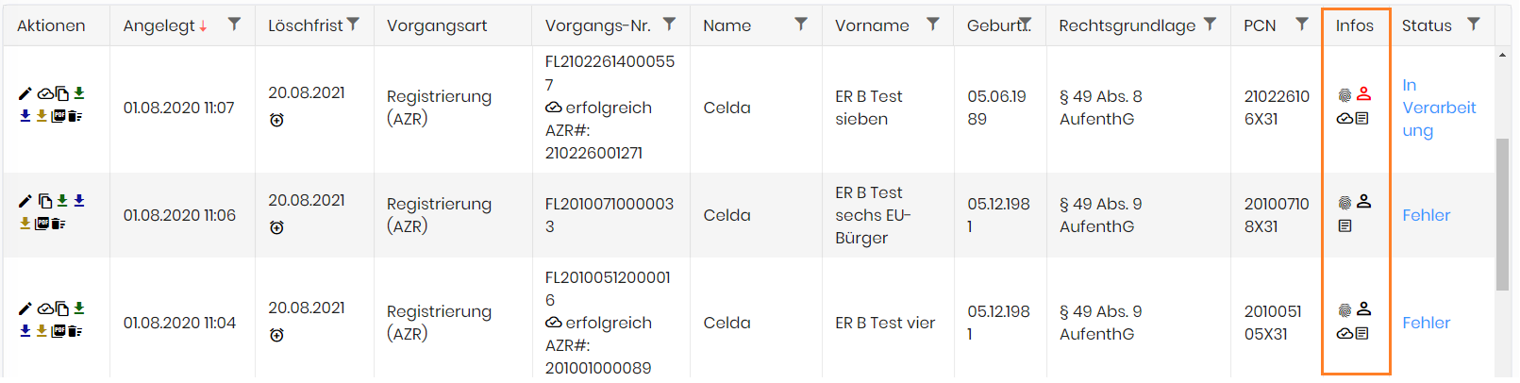Click red person icon in first row Infos

coord(1363,94)
